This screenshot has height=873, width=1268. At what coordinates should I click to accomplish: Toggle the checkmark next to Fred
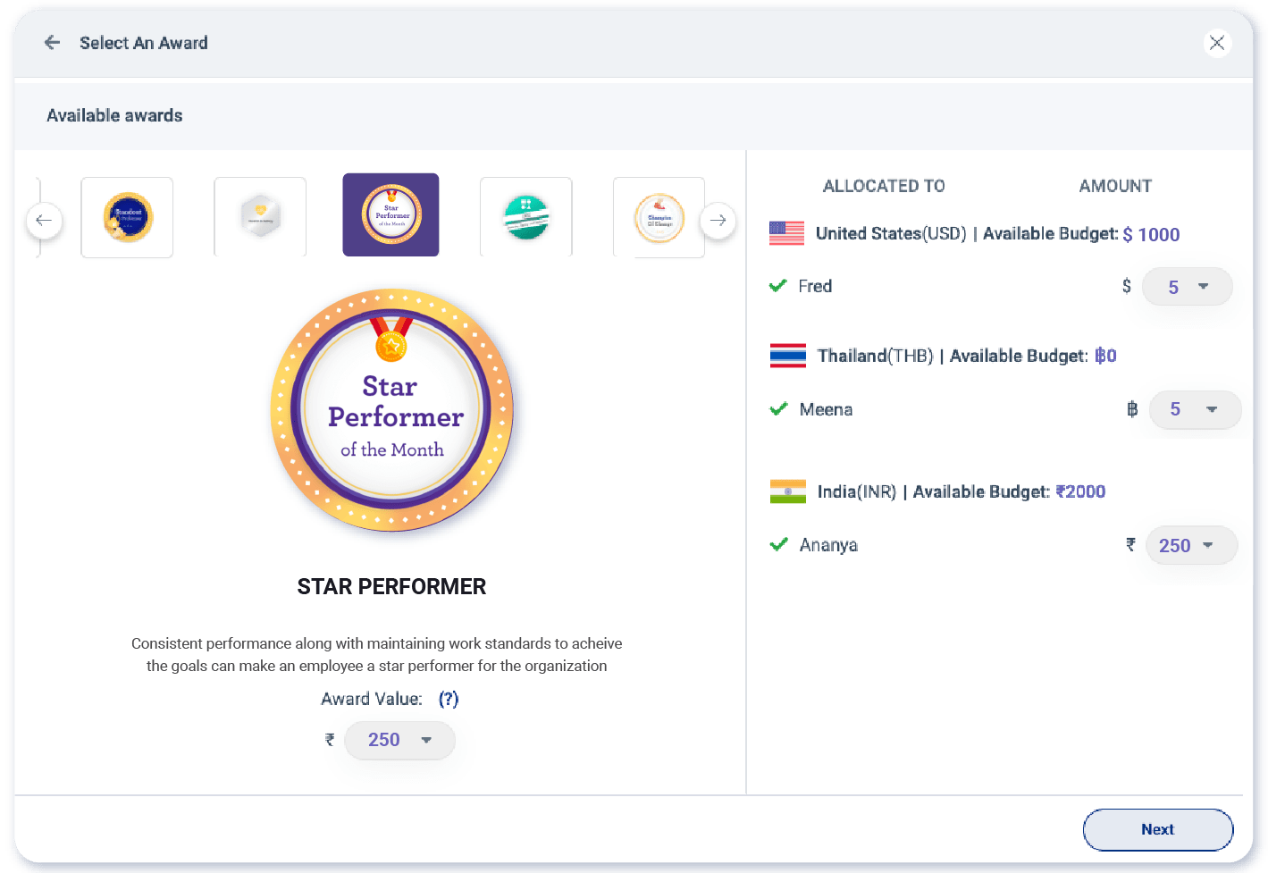tap(777, 286)
